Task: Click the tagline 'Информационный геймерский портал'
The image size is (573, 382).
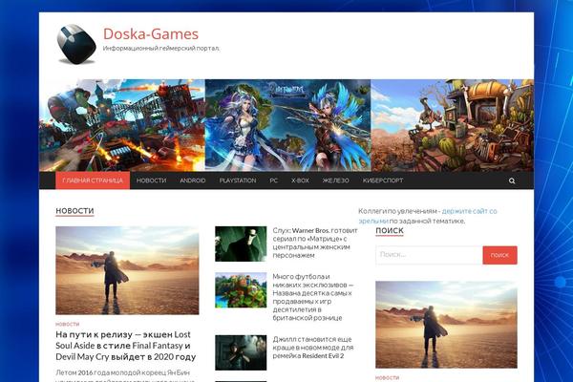Action: coord(161,49)
